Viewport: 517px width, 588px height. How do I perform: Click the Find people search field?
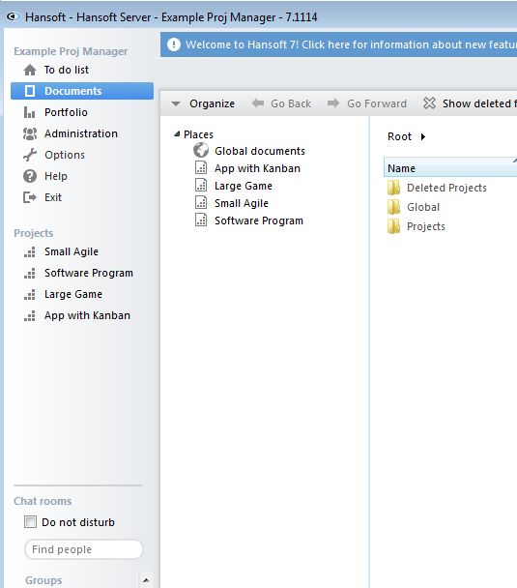84,549
